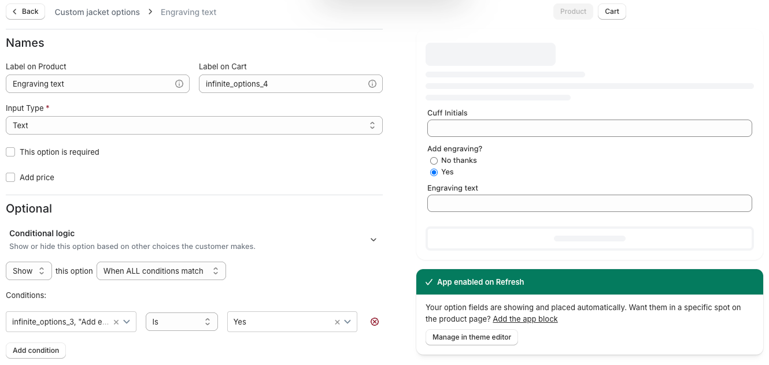Screen dimensions: 769x365
Task: Click the Back button
Action: 25,12
